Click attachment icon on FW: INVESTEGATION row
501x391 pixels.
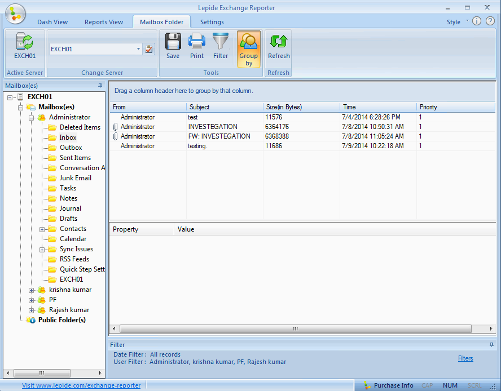click(x=115, y=136)
